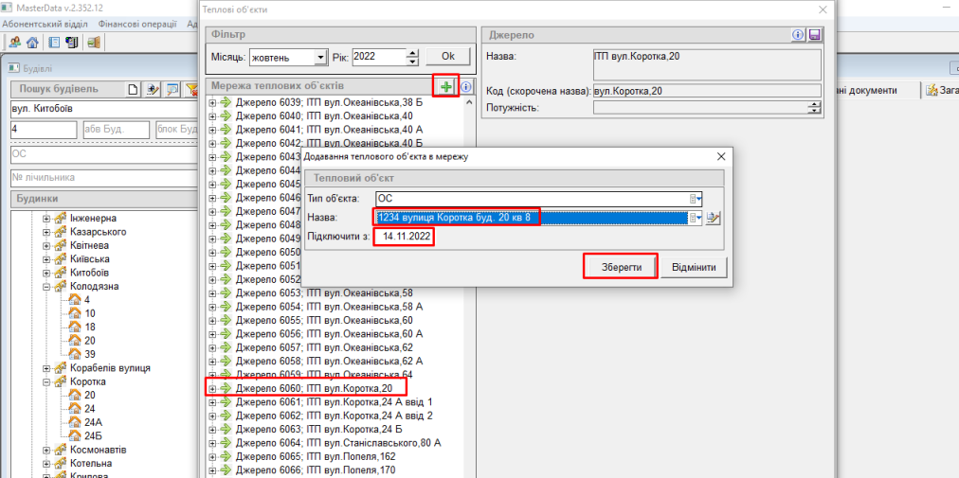
Task: Click the green plus add-object icon
Action: pyautogui.click(x=445, y=86)
